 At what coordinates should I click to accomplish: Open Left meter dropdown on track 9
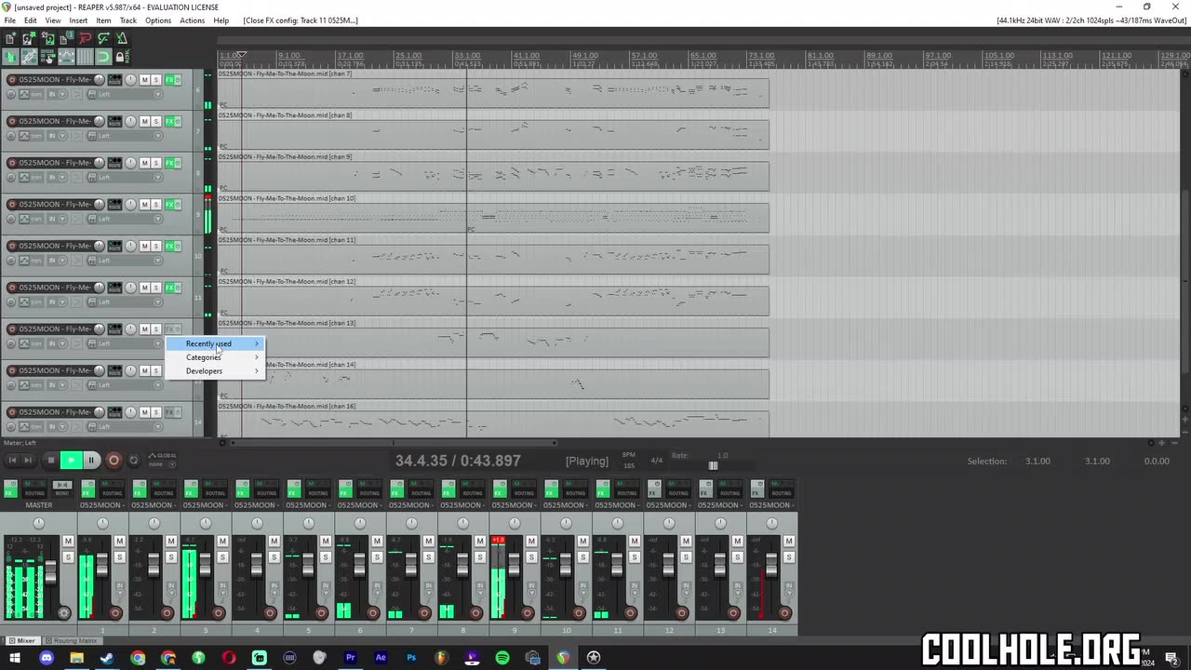[158, 219]
